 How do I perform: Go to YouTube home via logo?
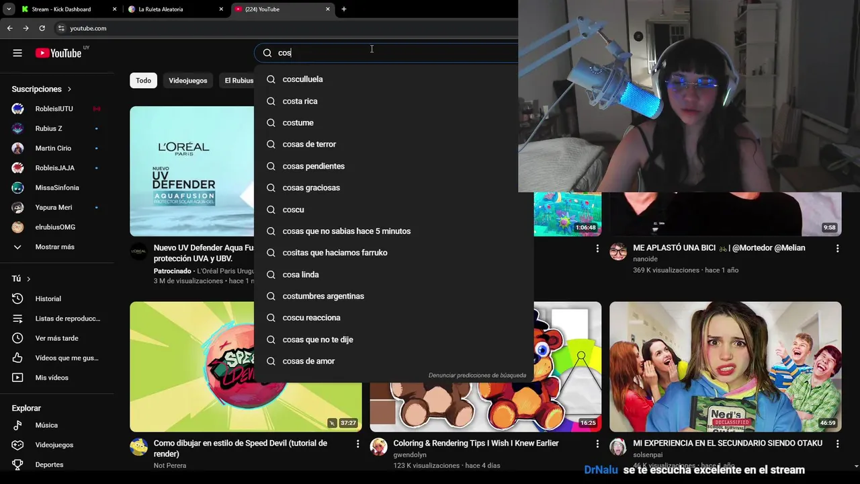pyautogui.click(x=58, y=53)
